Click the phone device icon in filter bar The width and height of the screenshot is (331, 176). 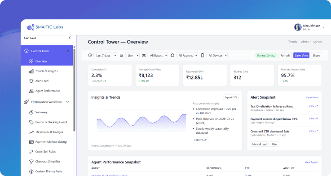(x=203, y=55)
